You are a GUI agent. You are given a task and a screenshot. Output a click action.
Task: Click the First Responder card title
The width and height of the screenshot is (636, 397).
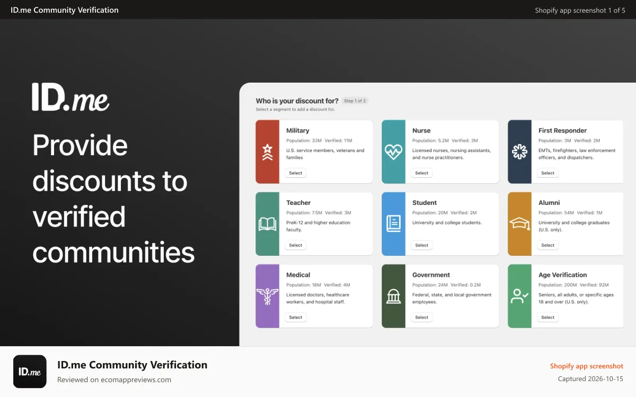(x=562, y=130)
